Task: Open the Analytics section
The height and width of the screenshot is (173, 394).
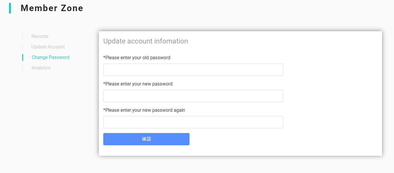Action: 41,68
